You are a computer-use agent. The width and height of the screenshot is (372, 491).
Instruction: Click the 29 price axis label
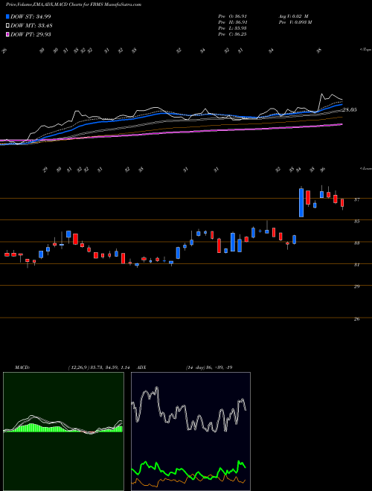(356, 286)
